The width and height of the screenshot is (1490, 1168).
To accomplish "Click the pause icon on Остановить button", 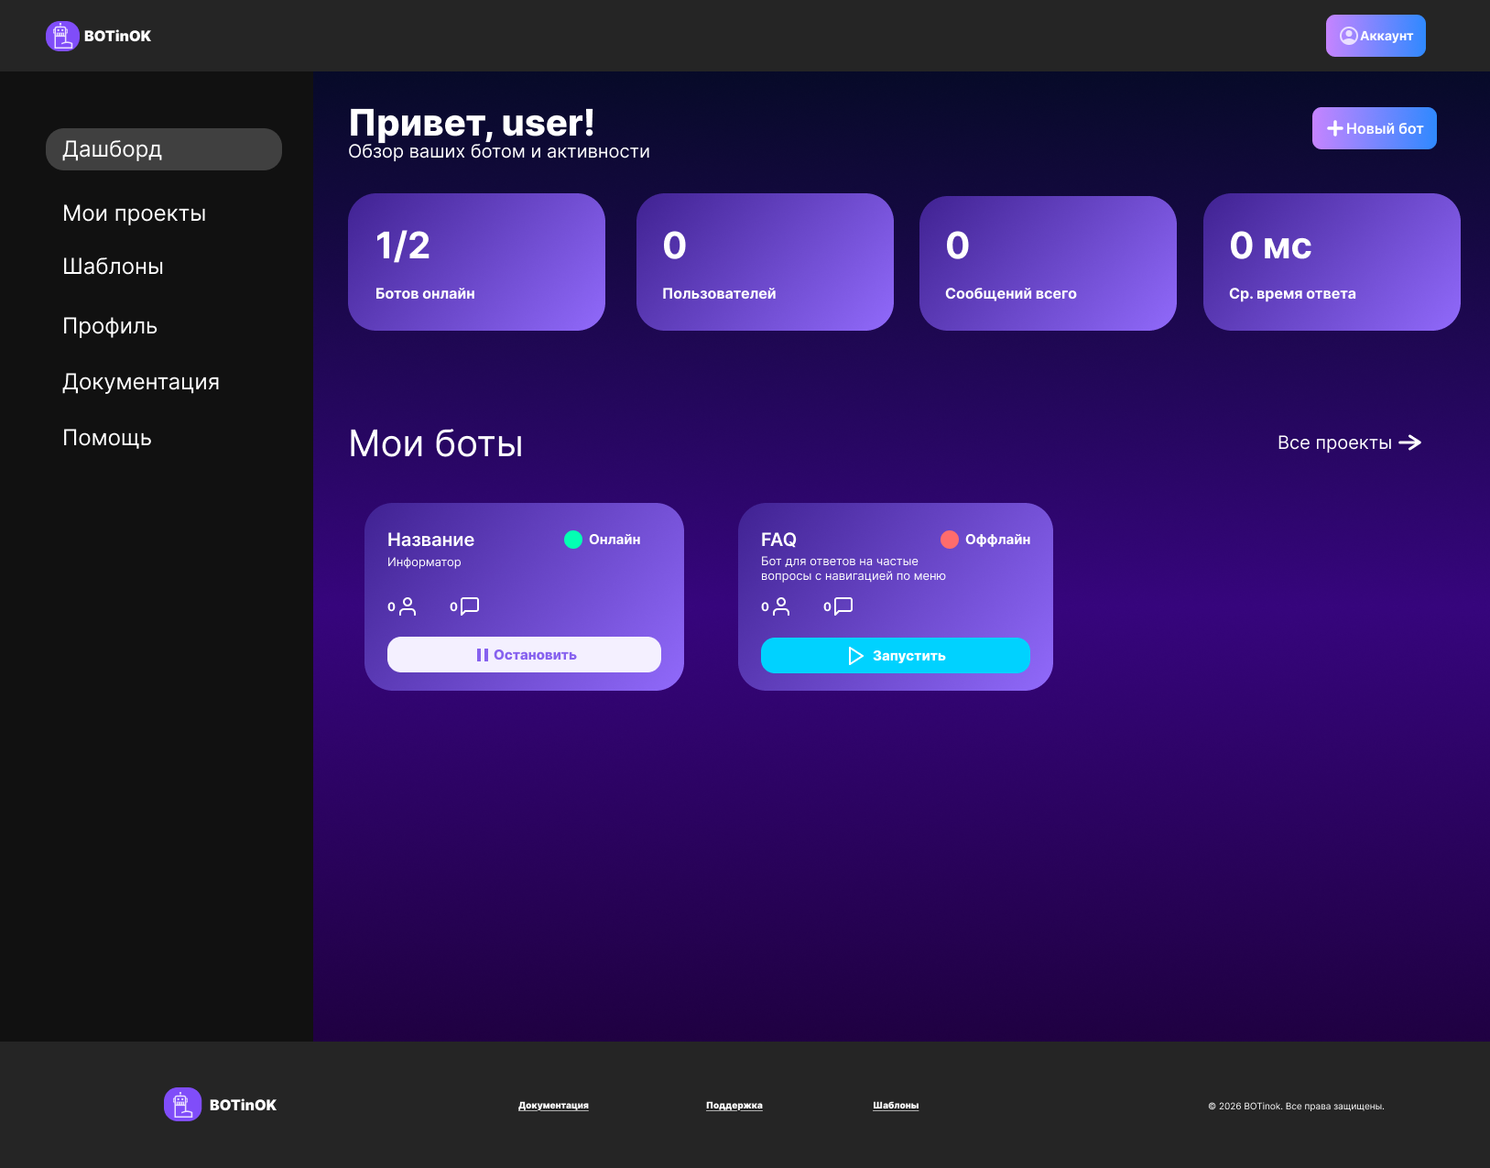I will [x=483, y=655].
